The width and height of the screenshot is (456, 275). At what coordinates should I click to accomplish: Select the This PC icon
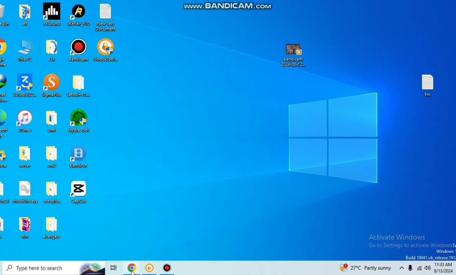[25, 47]
